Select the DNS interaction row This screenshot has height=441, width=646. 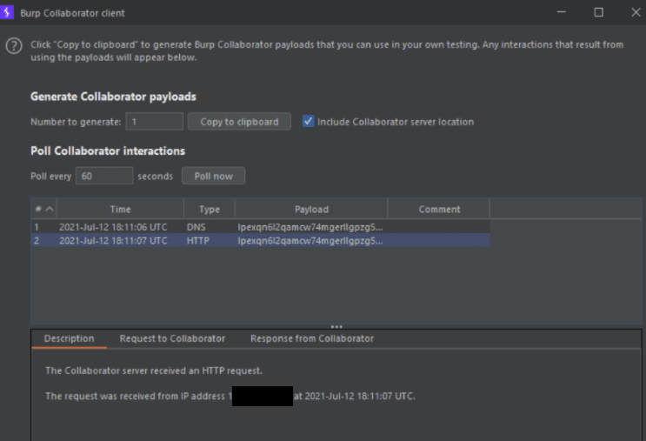coord(260,227)
